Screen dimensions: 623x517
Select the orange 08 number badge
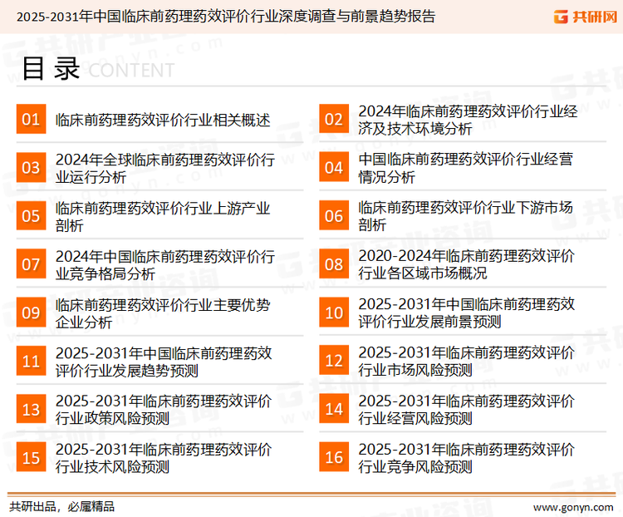coord(333,264)
